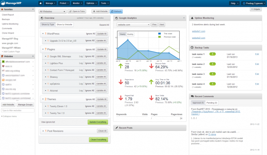Click the Update Everything button
This screenshot has width=267, height=155.
tap(98, 122)
